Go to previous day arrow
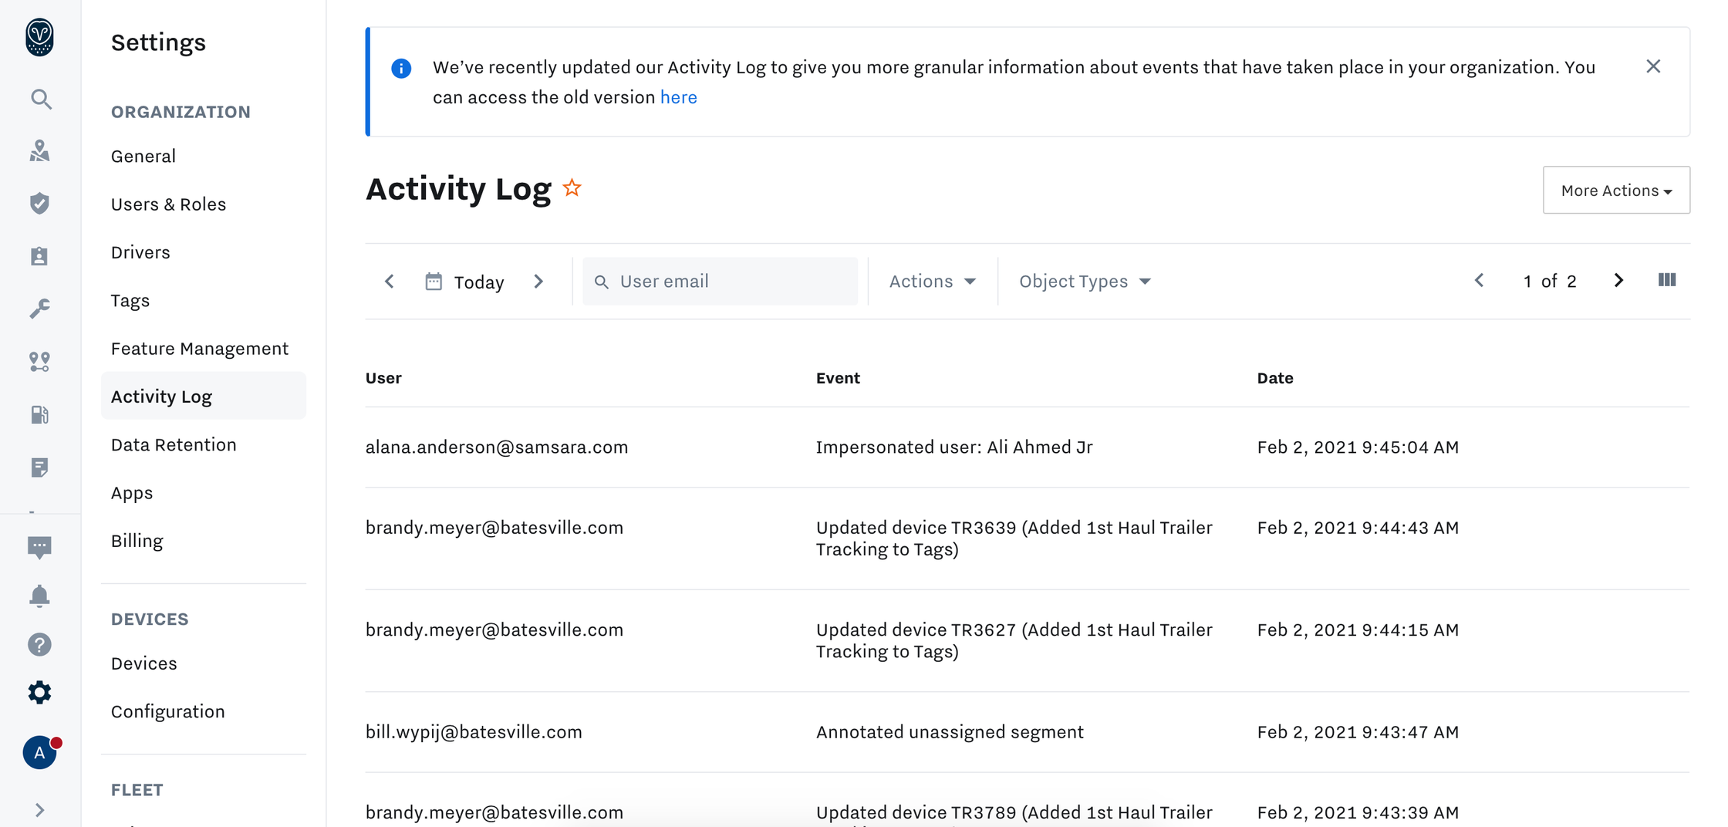This screenshot has height=827, width=1728. [x=390, y=282]
